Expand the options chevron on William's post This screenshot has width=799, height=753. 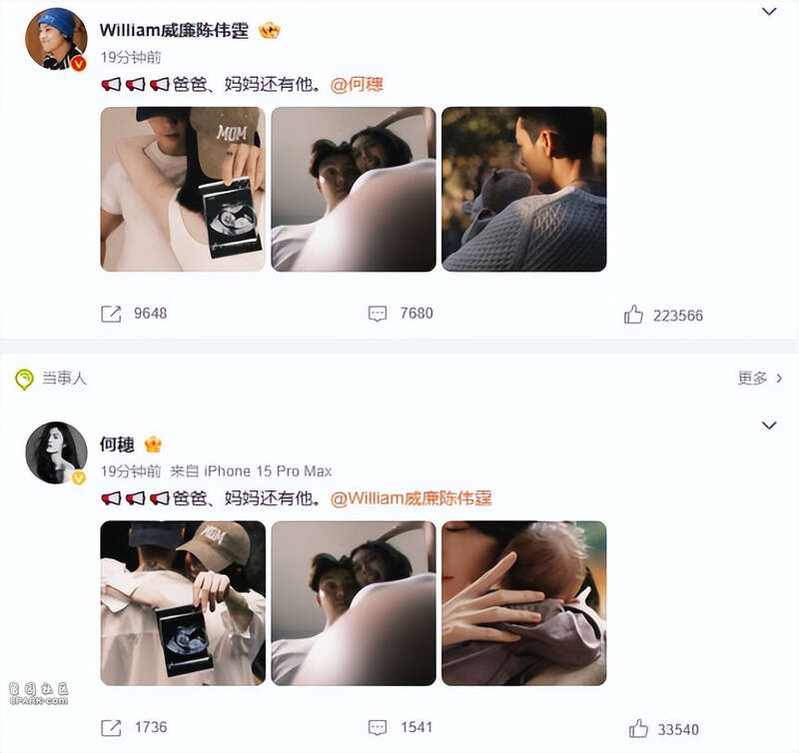coord(769,11)
